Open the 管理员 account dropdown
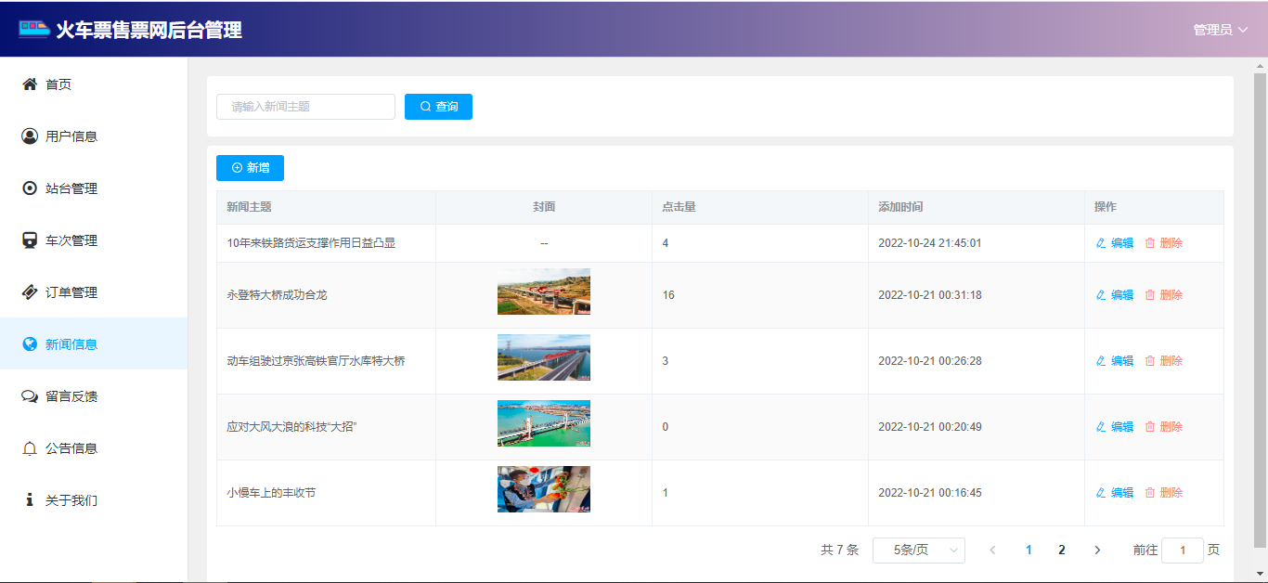 tap(1220, 30)
